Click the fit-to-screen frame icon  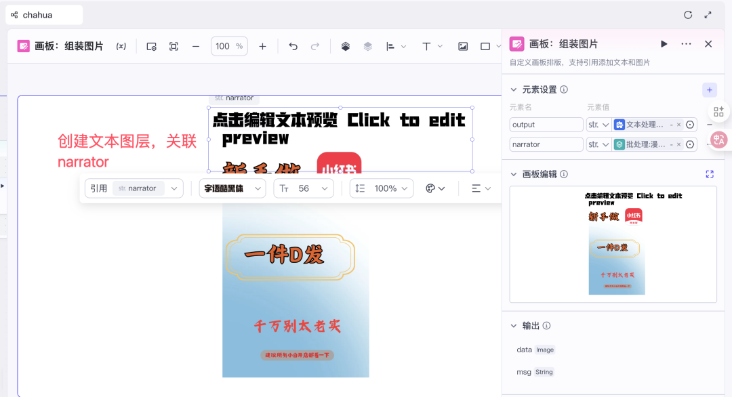[x=174, y=46]
